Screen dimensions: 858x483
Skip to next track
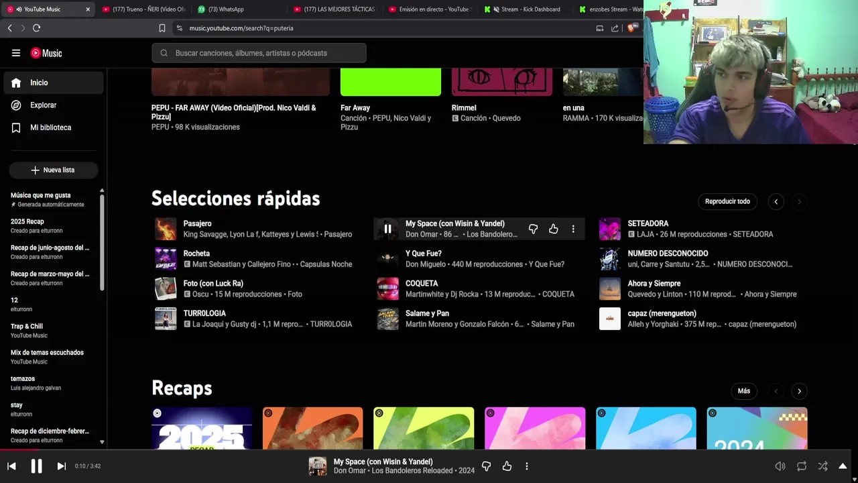click(61, 466)
